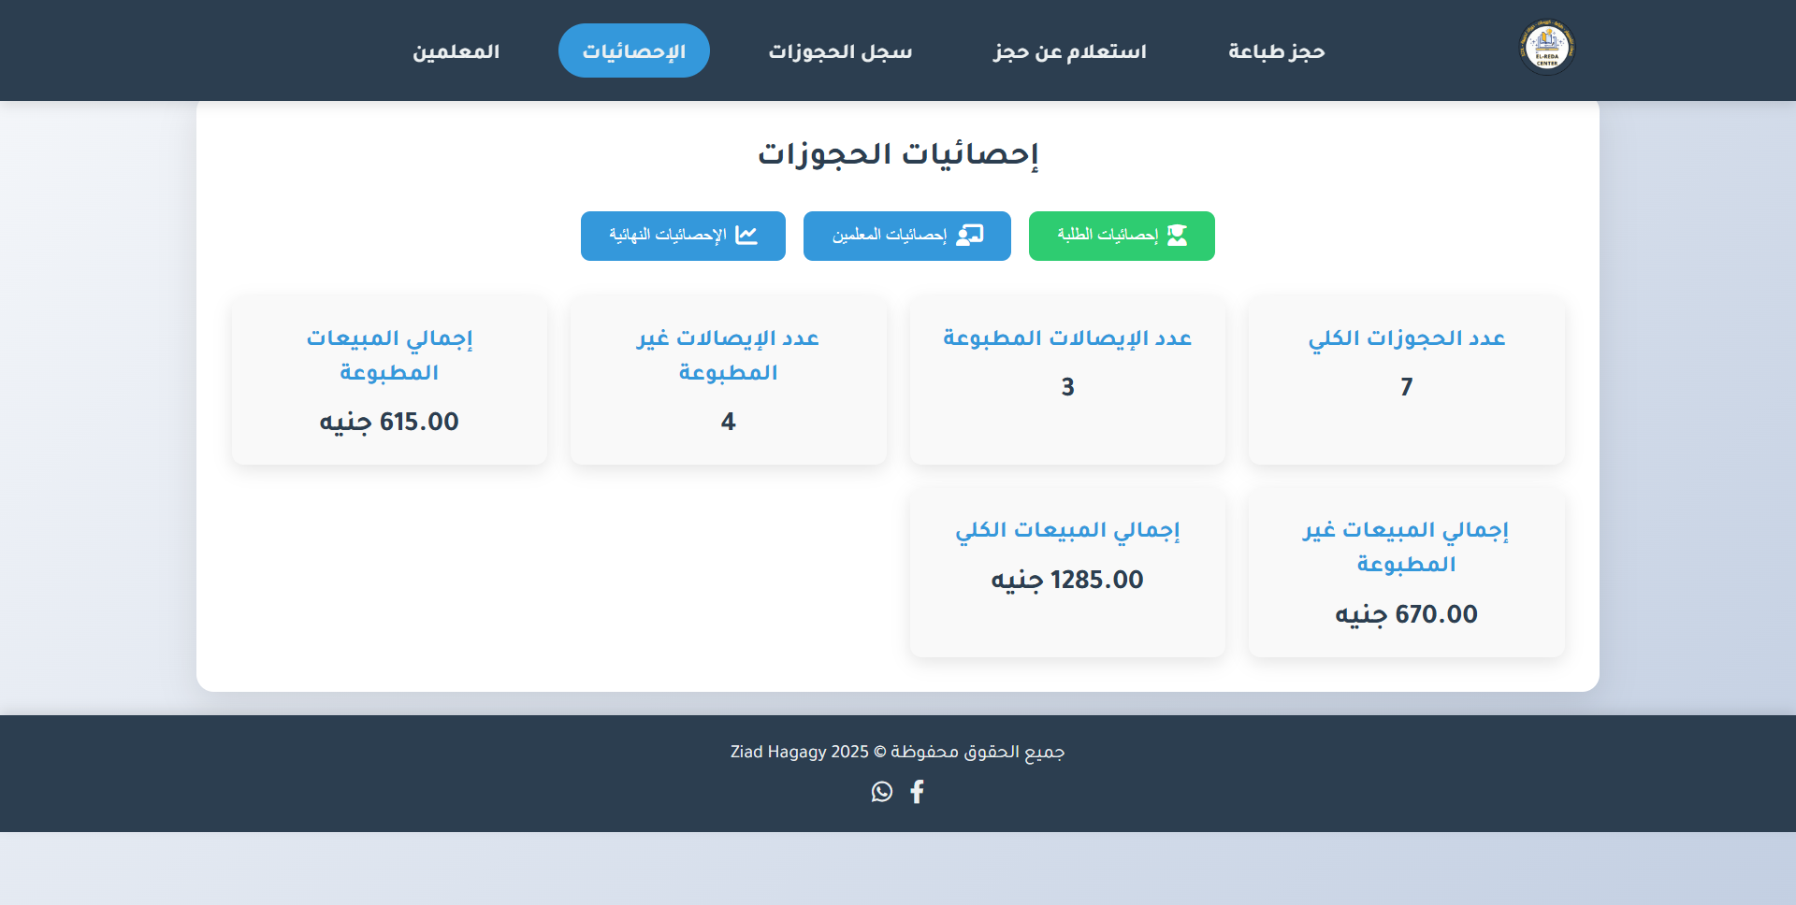This screenshot has height=905, width=1796.
Task: Select the الإحصائيات active tab
Action: point(634,51)
